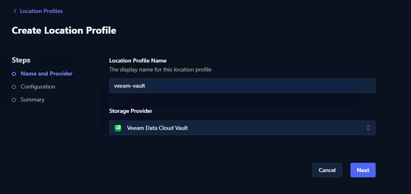Image resolution: width=411 pixels, height=194 pixels.
Task: Click the Summary step circle marker
Action: pos(14,100)
